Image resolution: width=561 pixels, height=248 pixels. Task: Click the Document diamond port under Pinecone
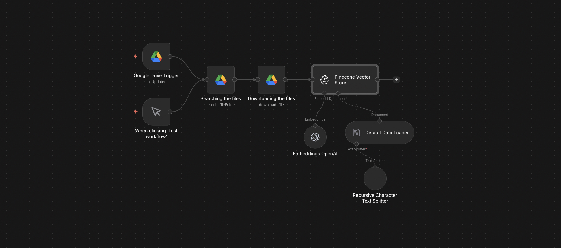click(x=338, y=93)
